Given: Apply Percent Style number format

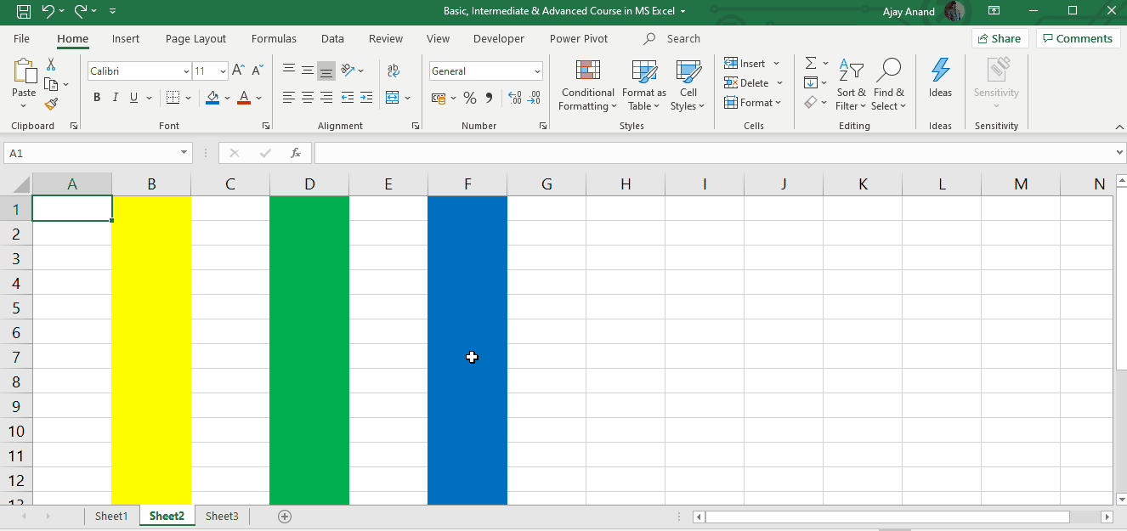Looking at the screenshot, I should [469, 98].
